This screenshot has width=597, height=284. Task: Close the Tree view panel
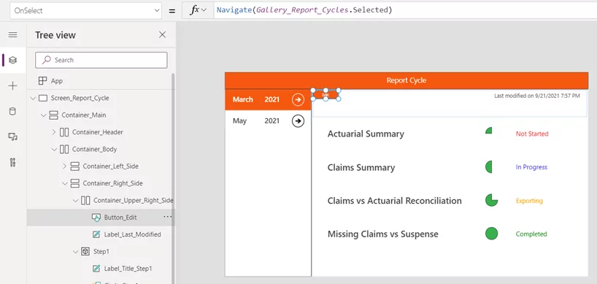coord(162,35)
